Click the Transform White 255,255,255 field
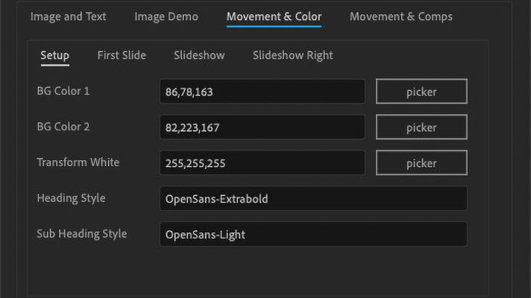 tap(263, 162)
